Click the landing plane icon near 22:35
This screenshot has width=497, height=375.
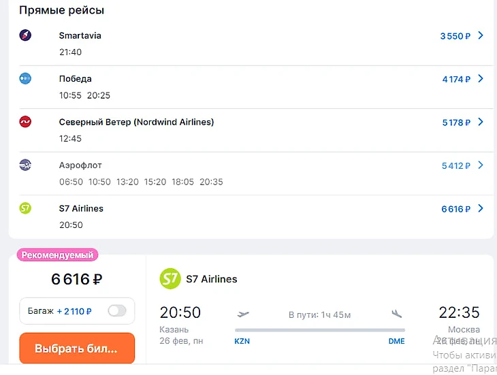[x=397, y=313]
